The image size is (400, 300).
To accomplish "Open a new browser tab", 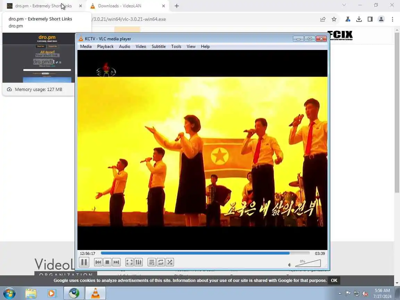I will pos(176,6).
